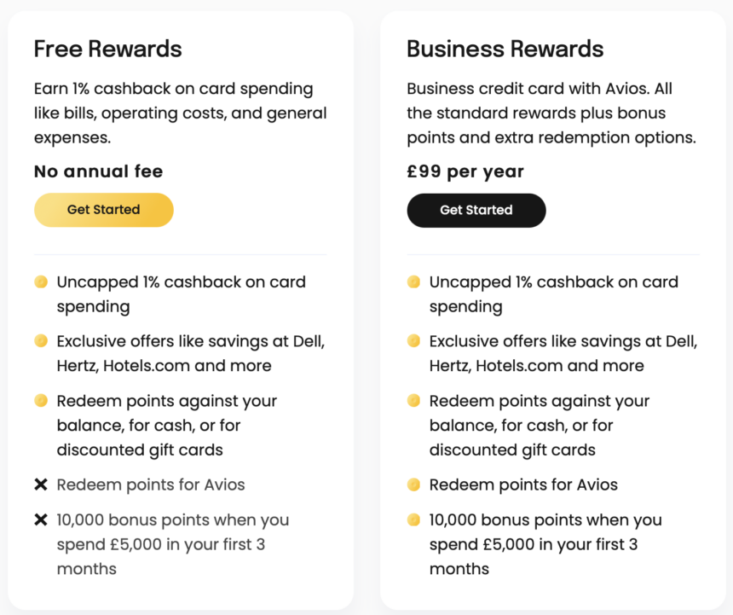Click coin icon beside "Redeem points for Avios" in Business Rewards
The image size is (733, 615).
[413, 484]
